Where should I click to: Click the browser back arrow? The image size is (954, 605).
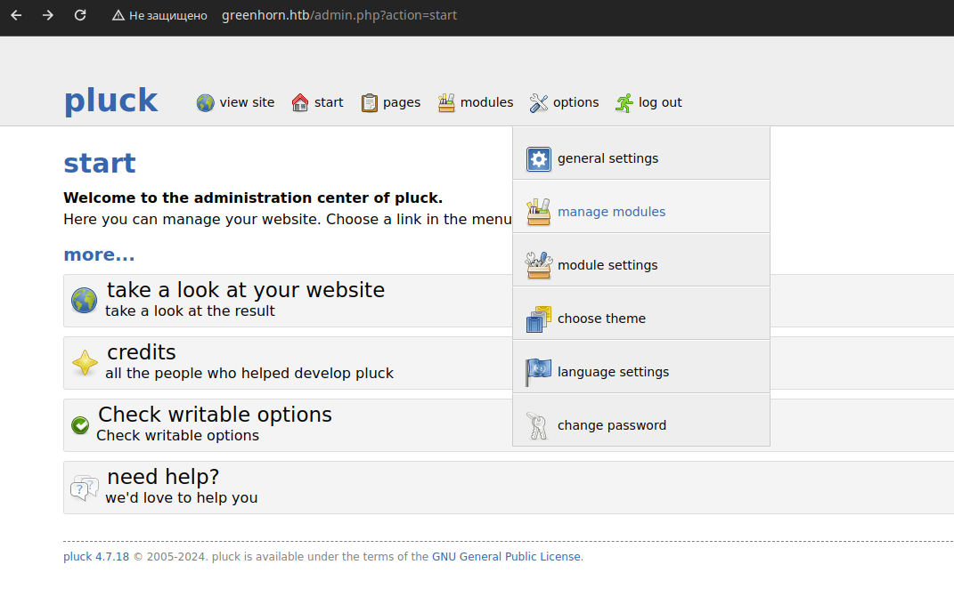[x=16, y=15]
